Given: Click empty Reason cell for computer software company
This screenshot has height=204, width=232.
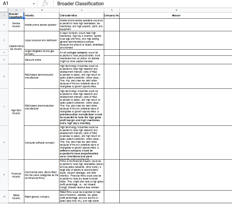Looking at the screenshot, I should [176, 143].
